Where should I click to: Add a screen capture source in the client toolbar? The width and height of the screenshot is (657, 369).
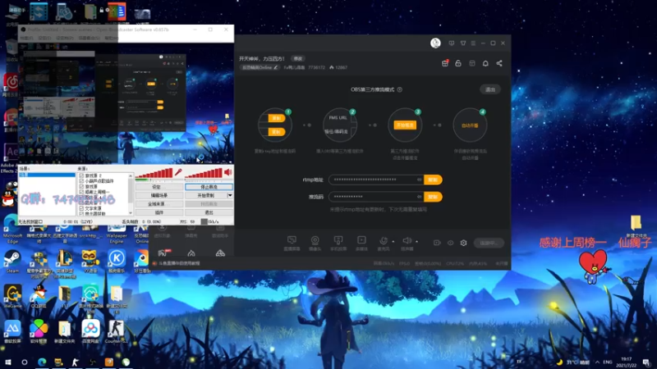click(x=292, y=243)
